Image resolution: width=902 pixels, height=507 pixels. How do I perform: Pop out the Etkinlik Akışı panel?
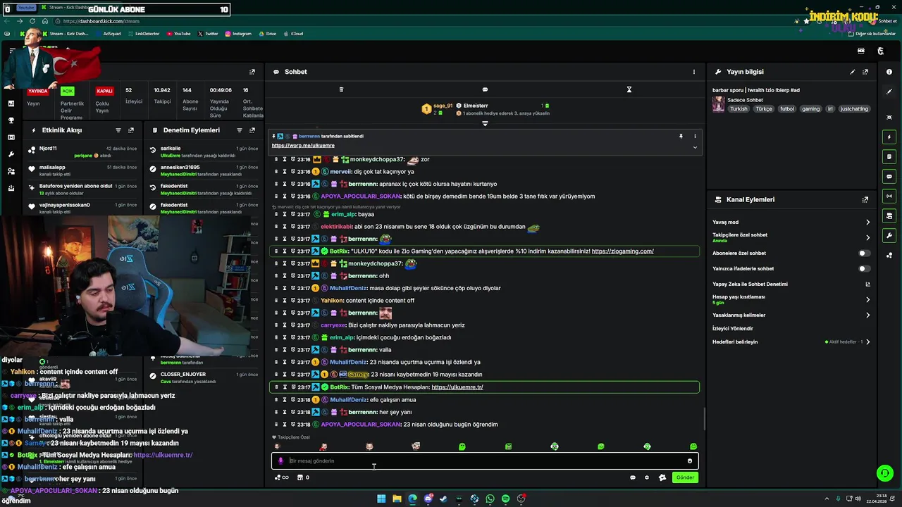click(x=131, y=130)
